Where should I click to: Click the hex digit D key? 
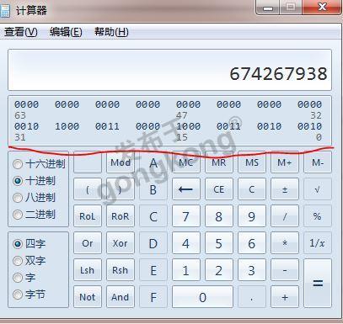point(153,243)
